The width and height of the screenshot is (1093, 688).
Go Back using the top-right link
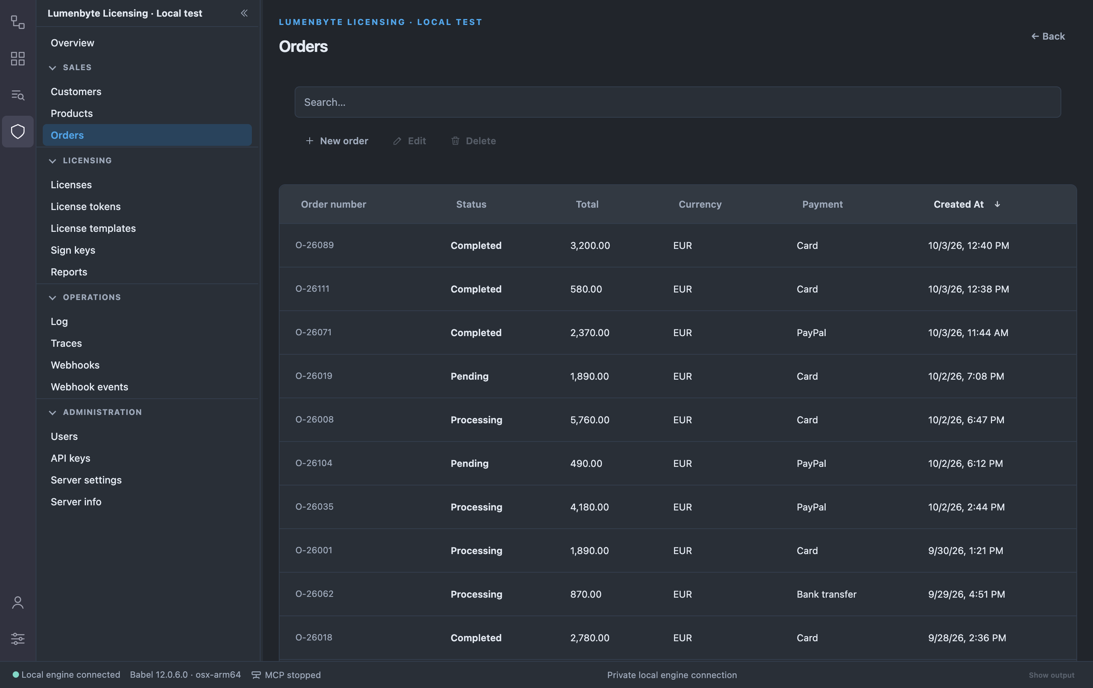(x=1048, y=36)
